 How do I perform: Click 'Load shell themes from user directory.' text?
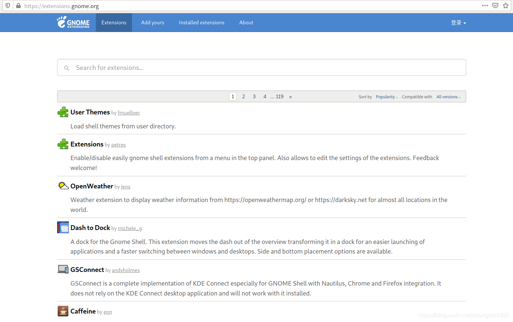tap(123, 126)
